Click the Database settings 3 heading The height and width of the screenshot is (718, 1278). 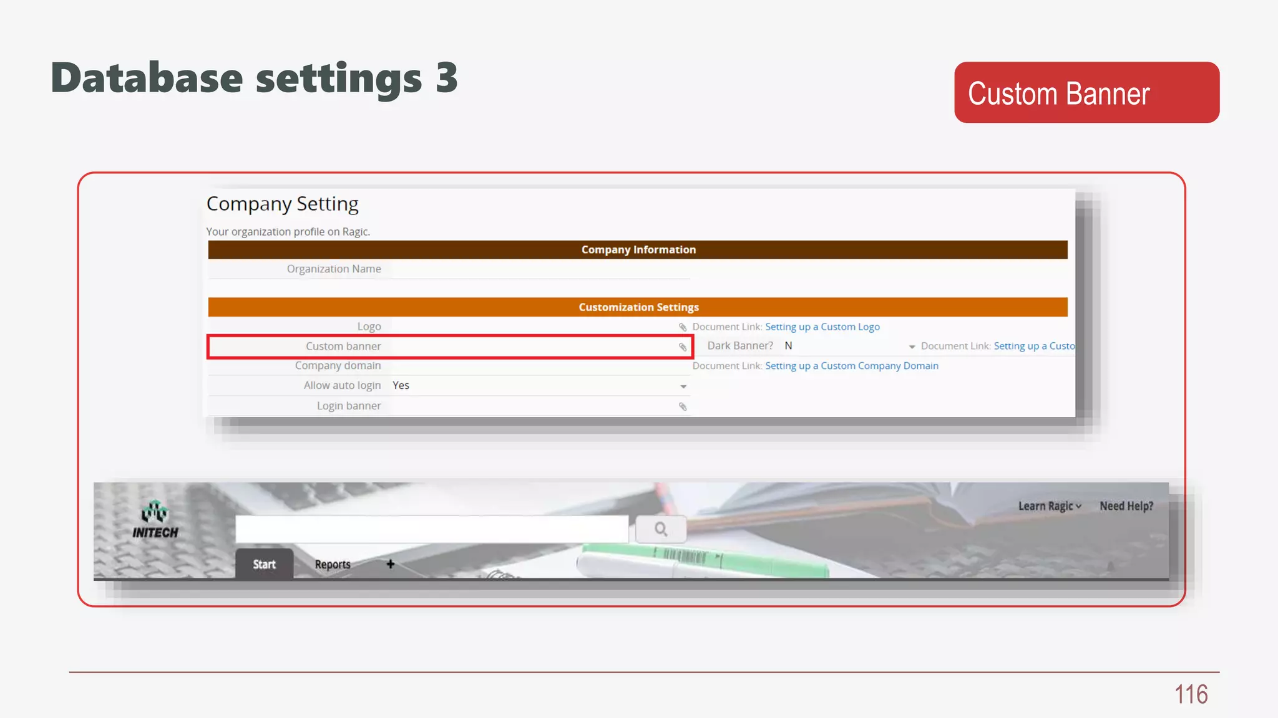pyautogui.click(x=255, y=79)
